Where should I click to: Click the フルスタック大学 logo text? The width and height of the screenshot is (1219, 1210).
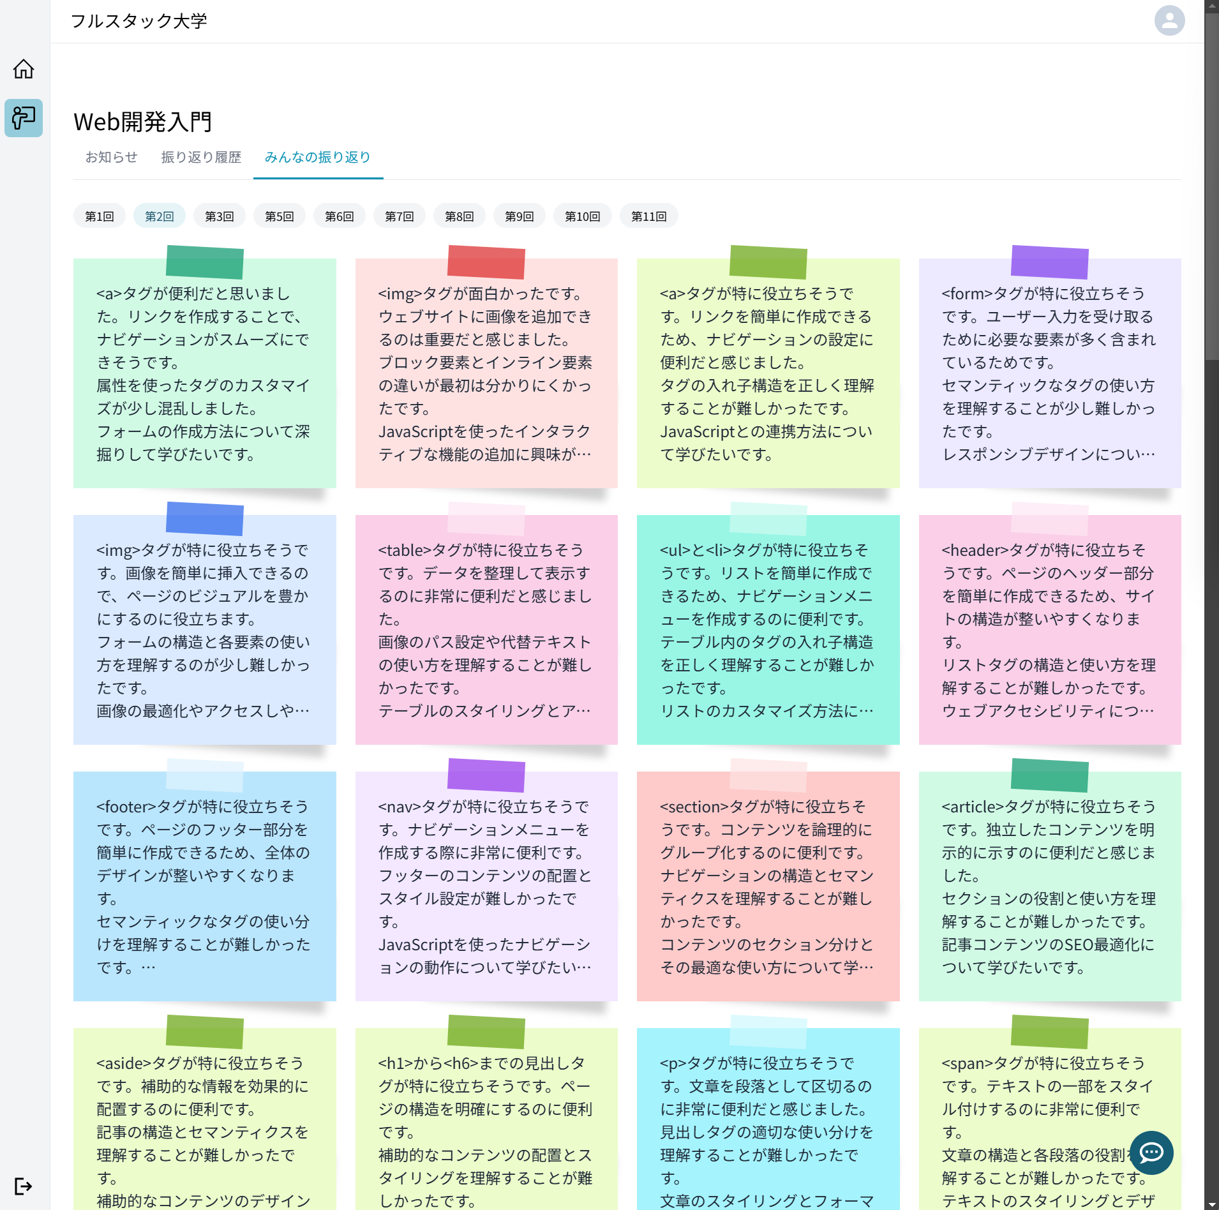[x=140, y=20]
